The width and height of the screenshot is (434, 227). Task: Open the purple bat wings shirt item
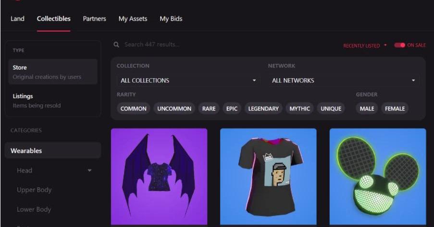[x=159, y=177]
